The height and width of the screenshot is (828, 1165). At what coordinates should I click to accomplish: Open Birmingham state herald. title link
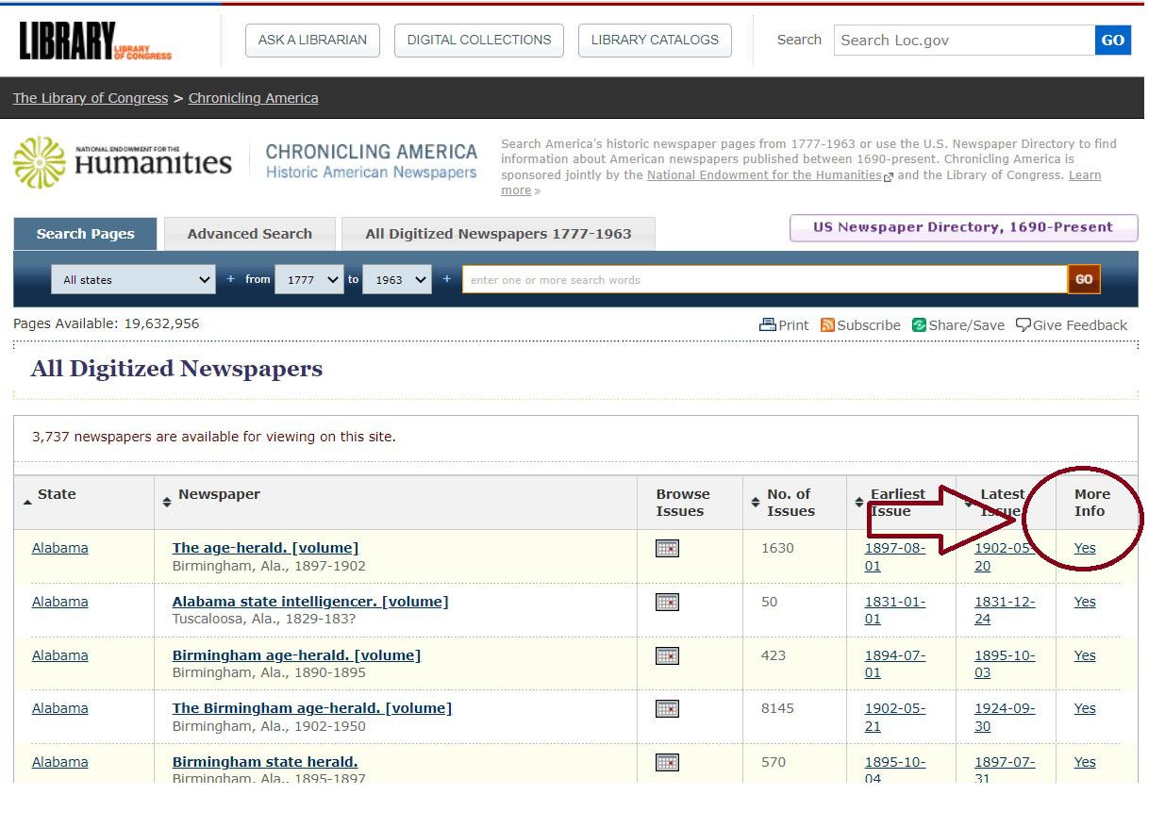click(x=265, y=762)
